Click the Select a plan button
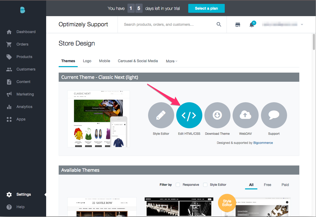This screenshot has height=217, width=316. click(206, 8)
